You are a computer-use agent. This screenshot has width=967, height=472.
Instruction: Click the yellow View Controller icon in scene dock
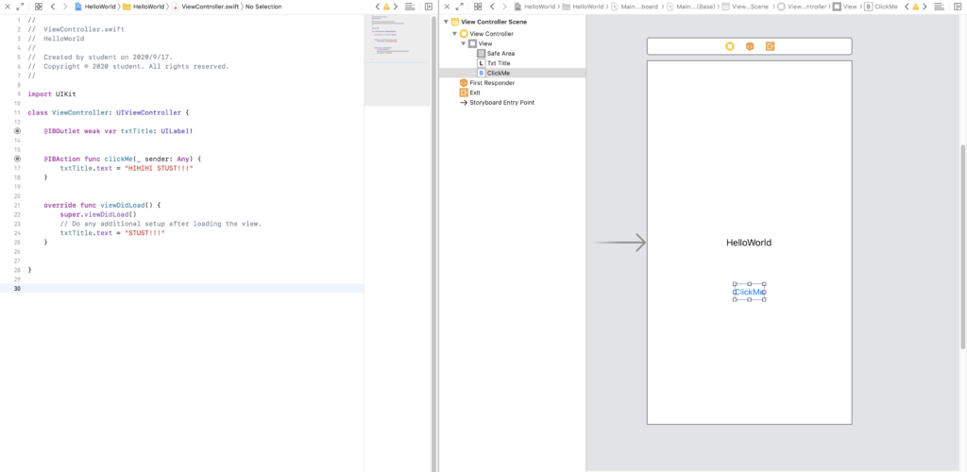click(729, 46)
